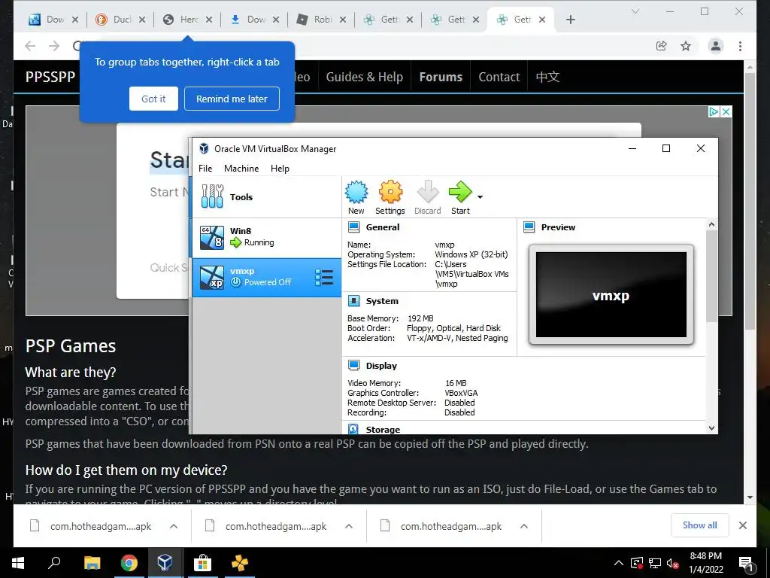The height and width of the screenshot is (578, 770).
Task: Click the System section header
Action: coord(381,301)
